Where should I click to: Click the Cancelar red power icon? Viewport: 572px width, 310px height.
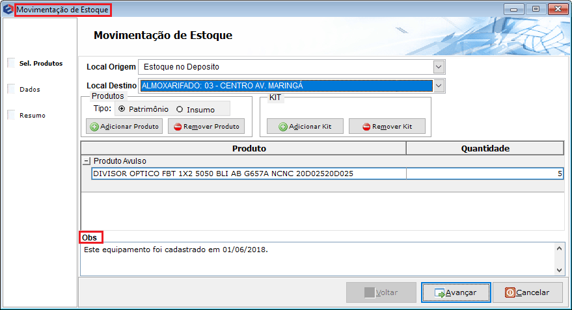click(510, 292)
